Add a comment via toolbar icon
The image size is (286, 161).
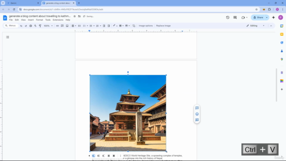pyautogui.click(x=62, y=26)
